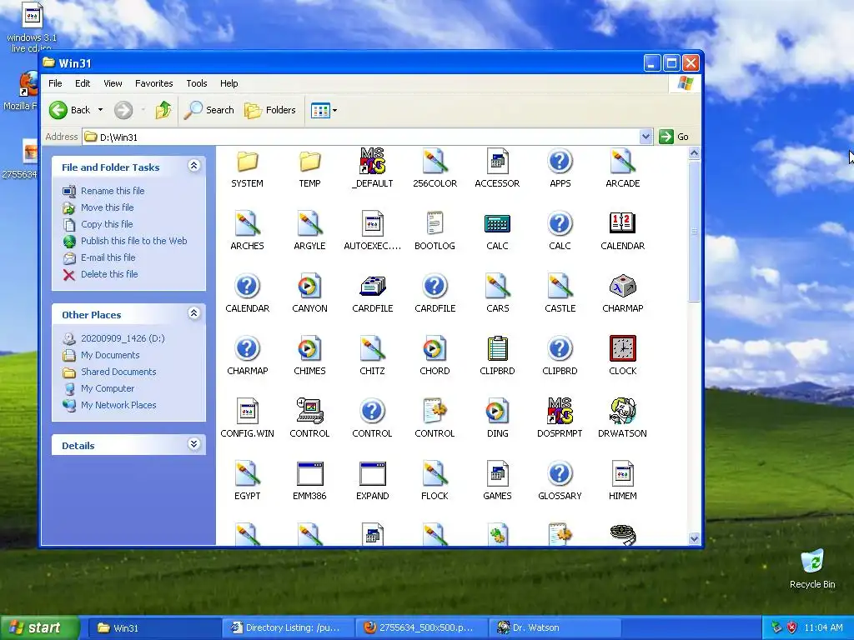Select the GLOSSARY help file

point(560,474)
